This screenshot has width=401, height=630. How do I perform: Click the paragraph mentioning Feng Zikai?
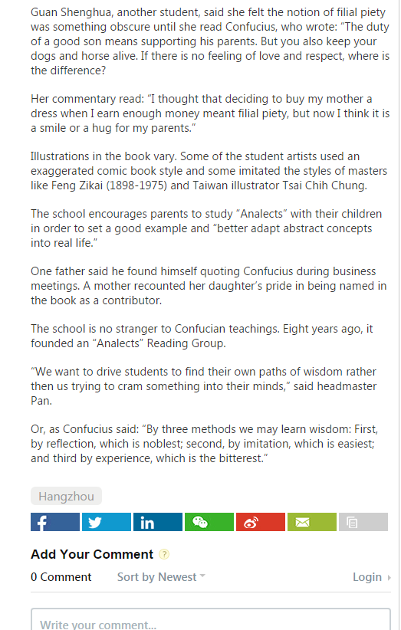209,171
